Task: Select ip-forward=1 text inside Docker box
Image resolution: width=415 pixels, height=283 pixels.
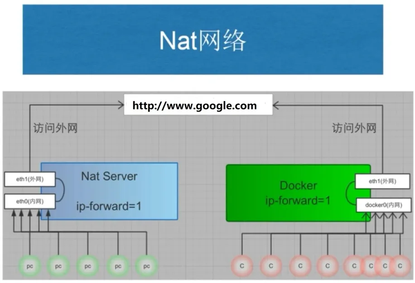Action: point(298,201)
